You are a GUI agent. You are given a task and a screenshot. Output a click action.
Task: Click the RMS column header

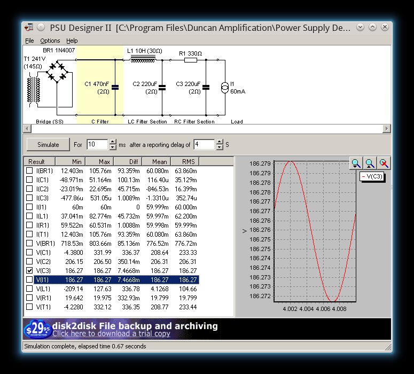click(x=185, y=161)
